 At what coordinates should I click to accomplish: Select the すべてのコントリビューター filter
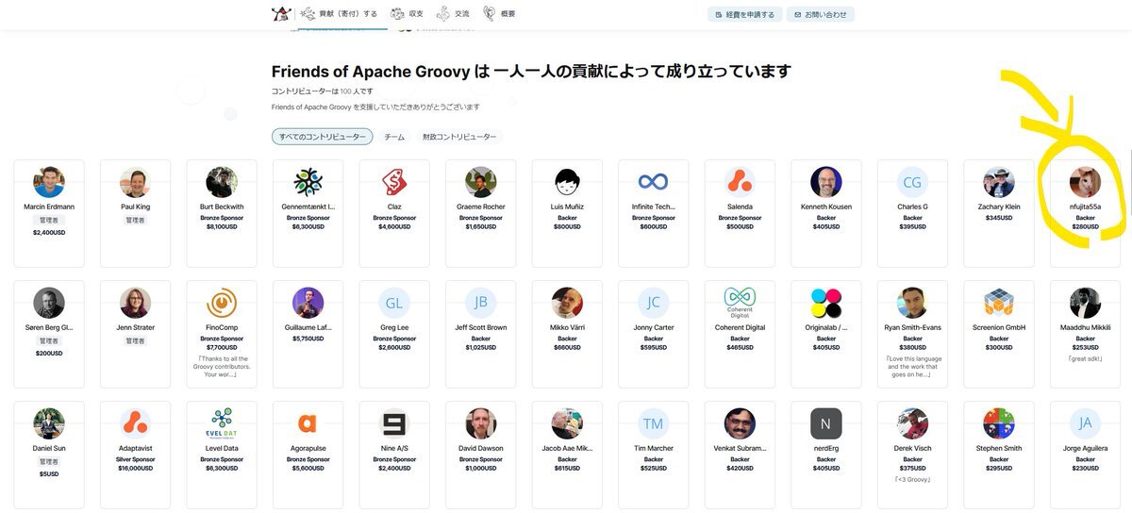tap(322, 137)
